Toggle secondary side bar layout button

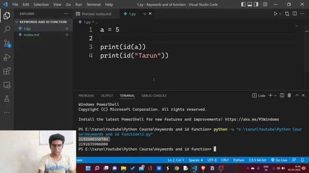tap(256, 4)
